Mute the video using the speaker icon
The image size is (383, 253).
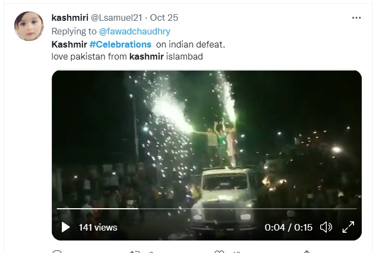326,227
